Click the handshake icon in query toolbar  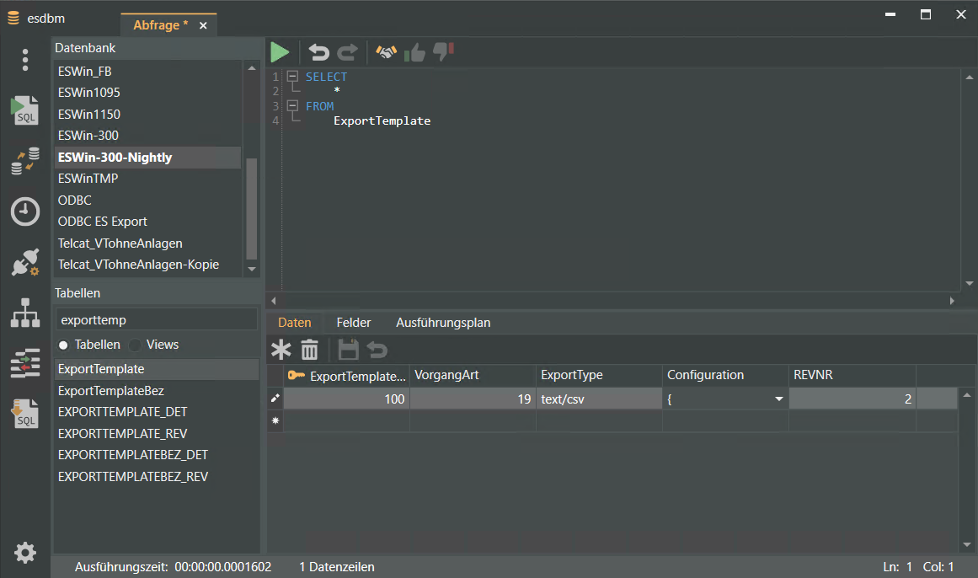[386, 53]
